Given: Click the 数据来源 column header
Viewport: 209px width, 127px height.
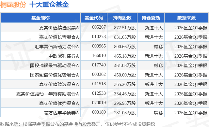Looking at the screenshot, I should pyautogui.click(x=186, y=18).
